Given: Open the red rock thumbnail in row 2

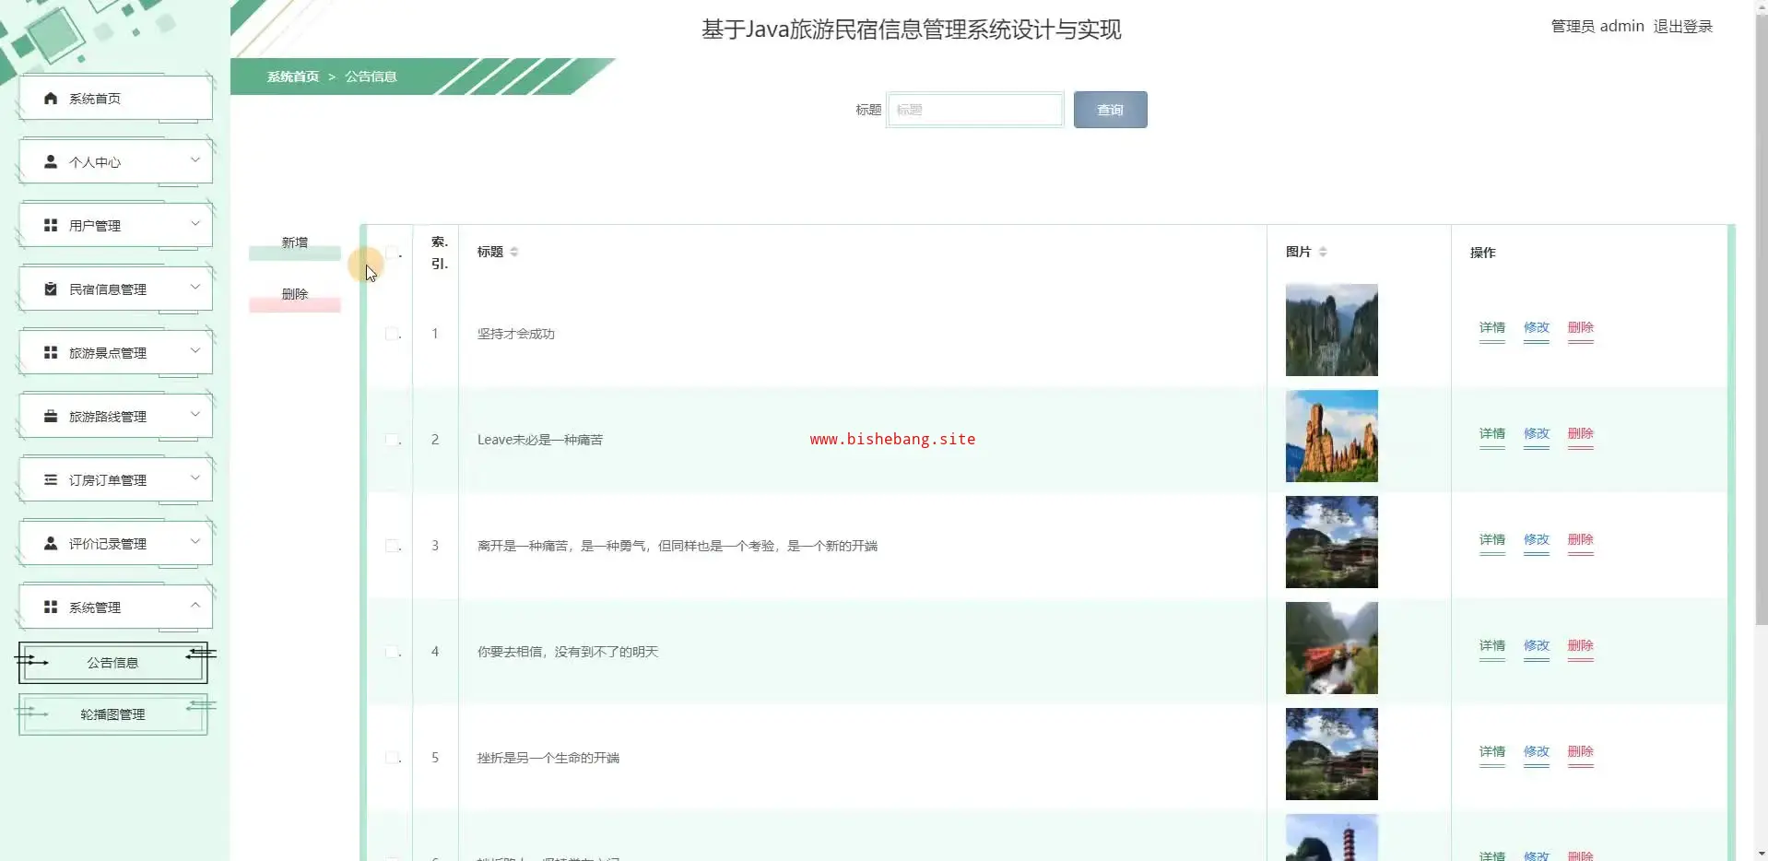Looking at the screenshot, I should [x=1332, y=436].
